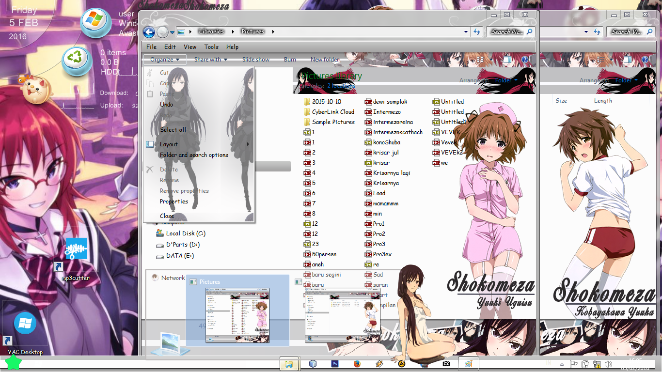Click the Back arrow in Pictures window
The image size is (662, 372).
149,32
